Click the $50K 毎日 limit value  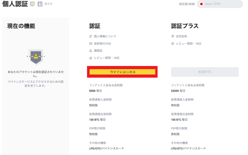tap(95, 91)
